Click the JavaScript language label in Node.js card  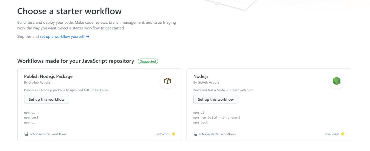click(x=332, y=134)
